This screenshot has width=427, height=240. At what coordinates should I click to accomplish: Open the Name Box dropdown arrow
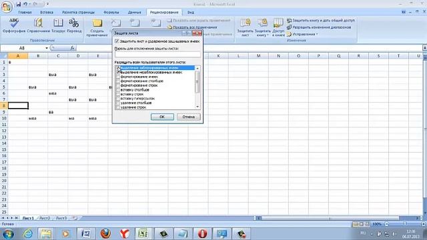coord(47,48)
